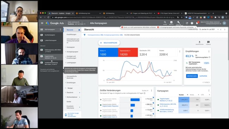Screen dimensions: 229x129
Task: Click the browser reload button
Action: 48,17
